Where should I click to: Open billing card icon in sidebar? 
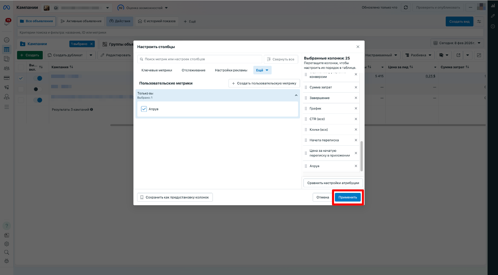[x=7, y=78]
